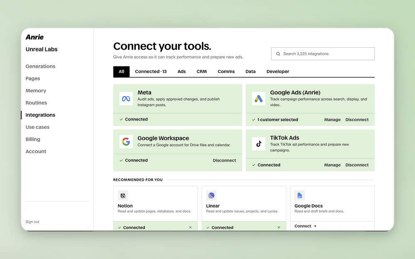Disconnect TikTok Ads
Image resolution: width=415 pixels, height=259 pixels.
pyautogui.click(x=357, y=165)
